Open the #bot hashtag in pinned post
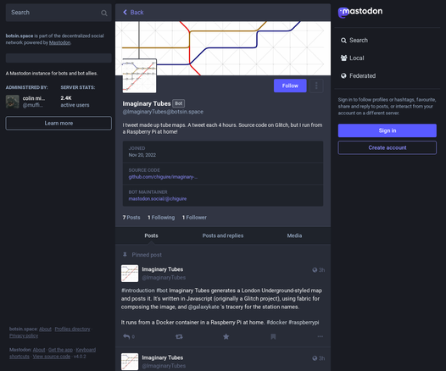The width and height of the screenshot is (446, 371). (x=162, y=291)
